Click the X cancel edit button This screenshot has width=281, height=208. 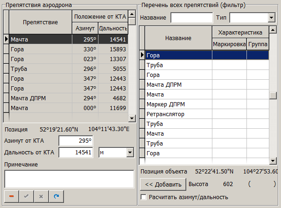(x=41, y=197)
